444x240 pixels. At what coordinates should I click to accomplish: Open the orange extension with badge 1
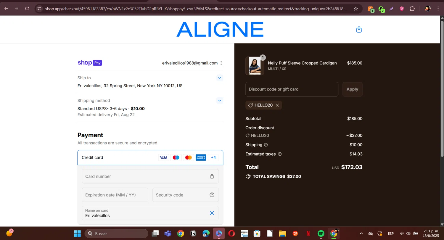[x=371, y=9]
